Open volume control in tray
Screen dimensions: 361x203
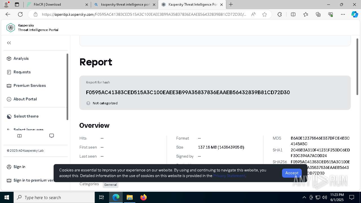(x=325, y=197)
